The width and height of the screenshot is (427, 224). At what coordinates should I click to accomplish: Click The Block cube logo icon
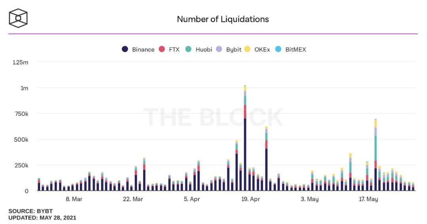click(18, 18)
